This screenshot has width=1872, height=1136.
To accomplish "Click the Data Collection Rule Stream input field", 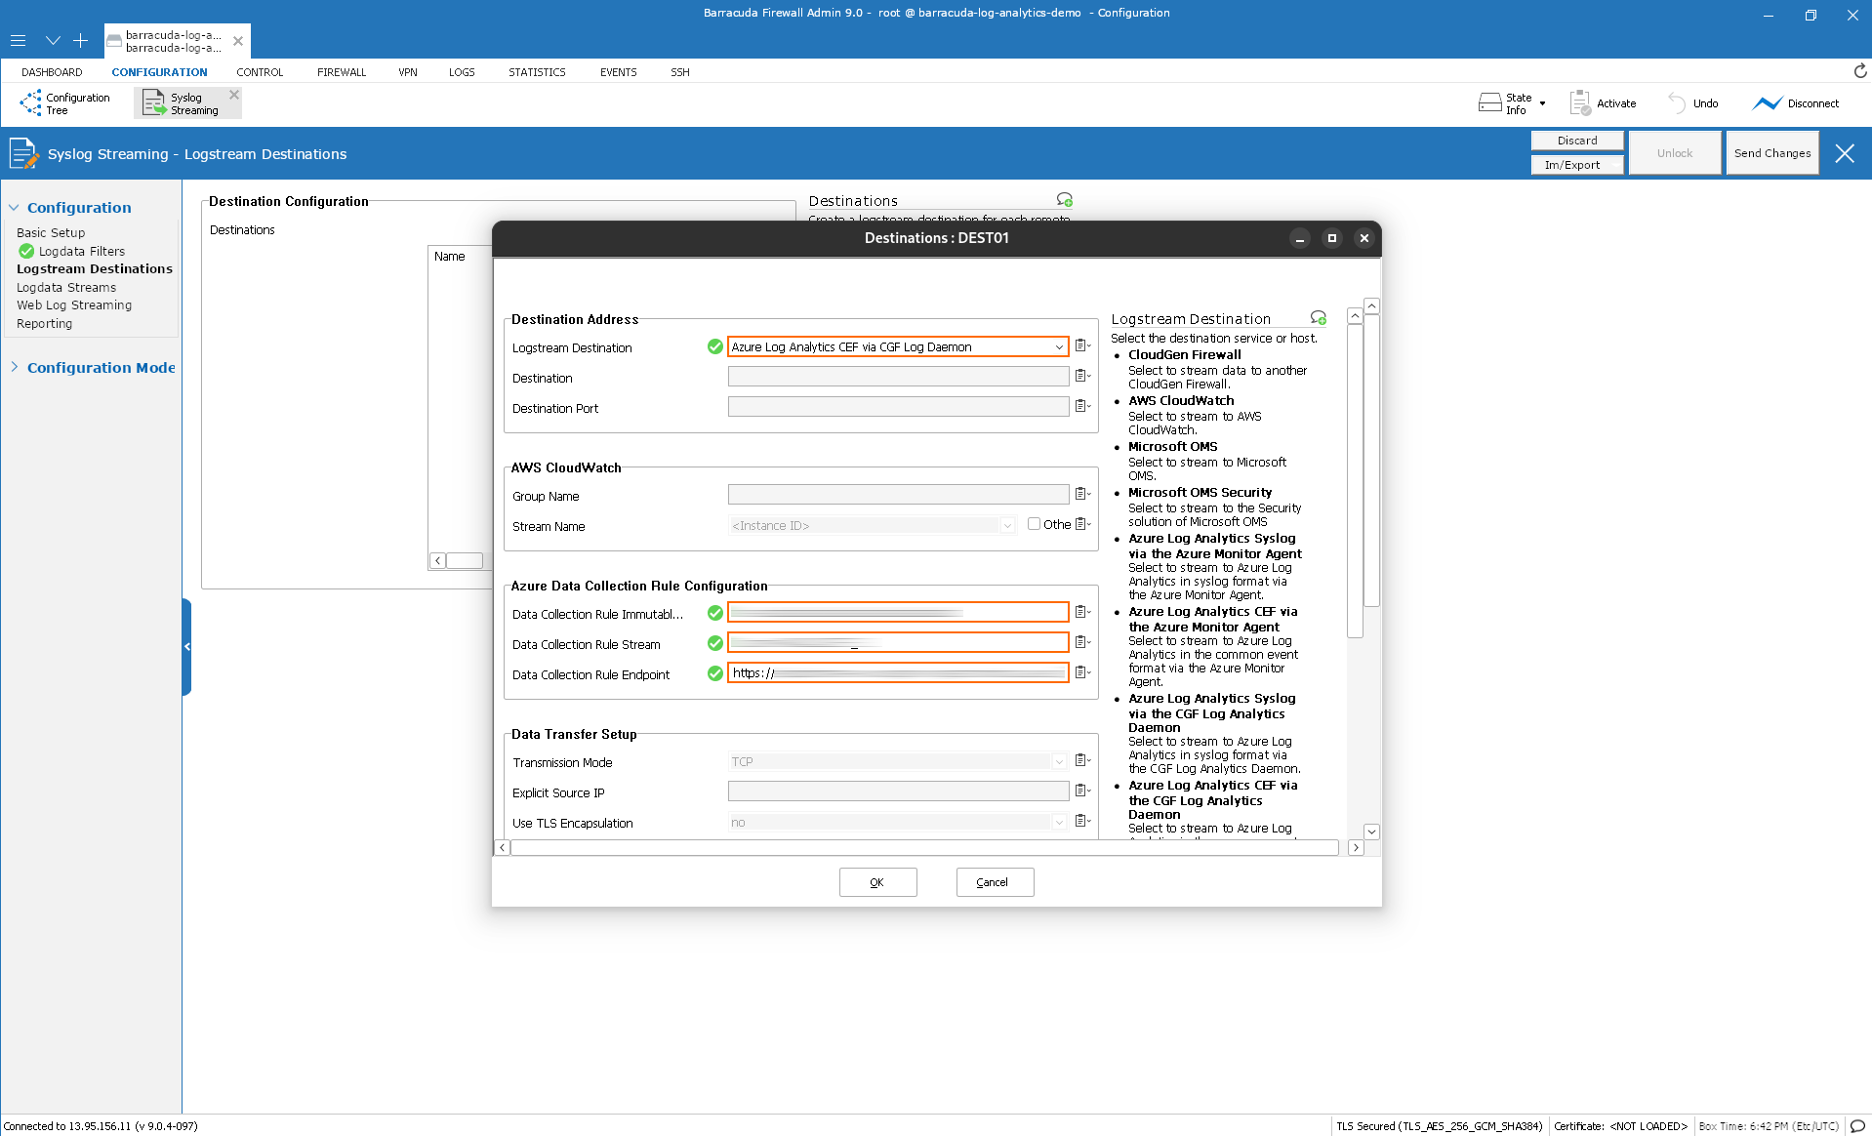I will tap(898, 643).
